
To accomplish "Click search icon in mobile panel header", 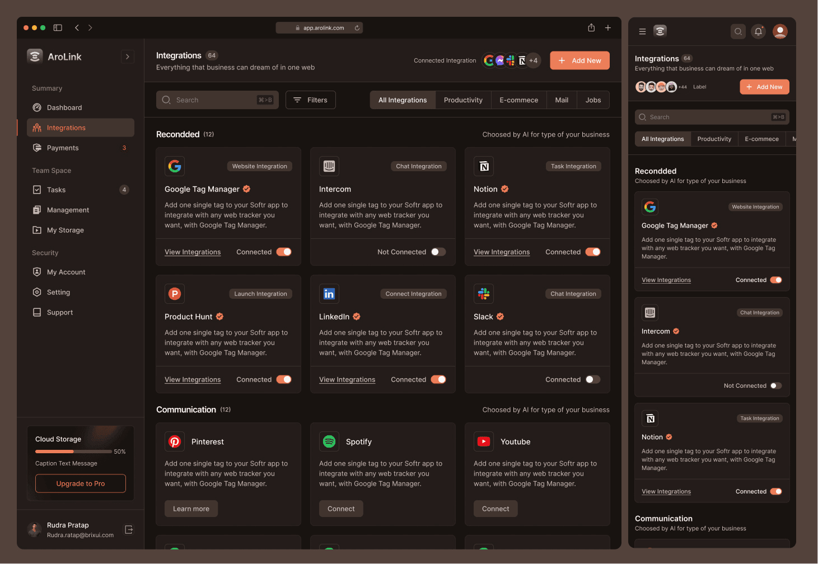I will tap(738, 31).
